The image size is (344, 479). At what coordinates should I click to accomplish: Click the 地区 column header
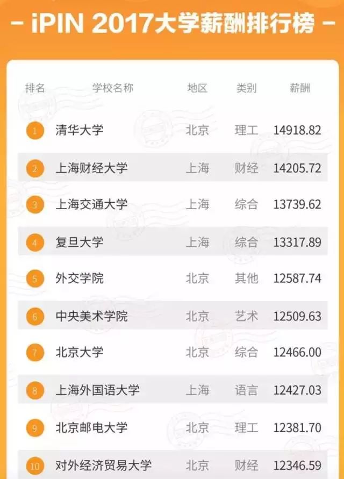(197, 88)
